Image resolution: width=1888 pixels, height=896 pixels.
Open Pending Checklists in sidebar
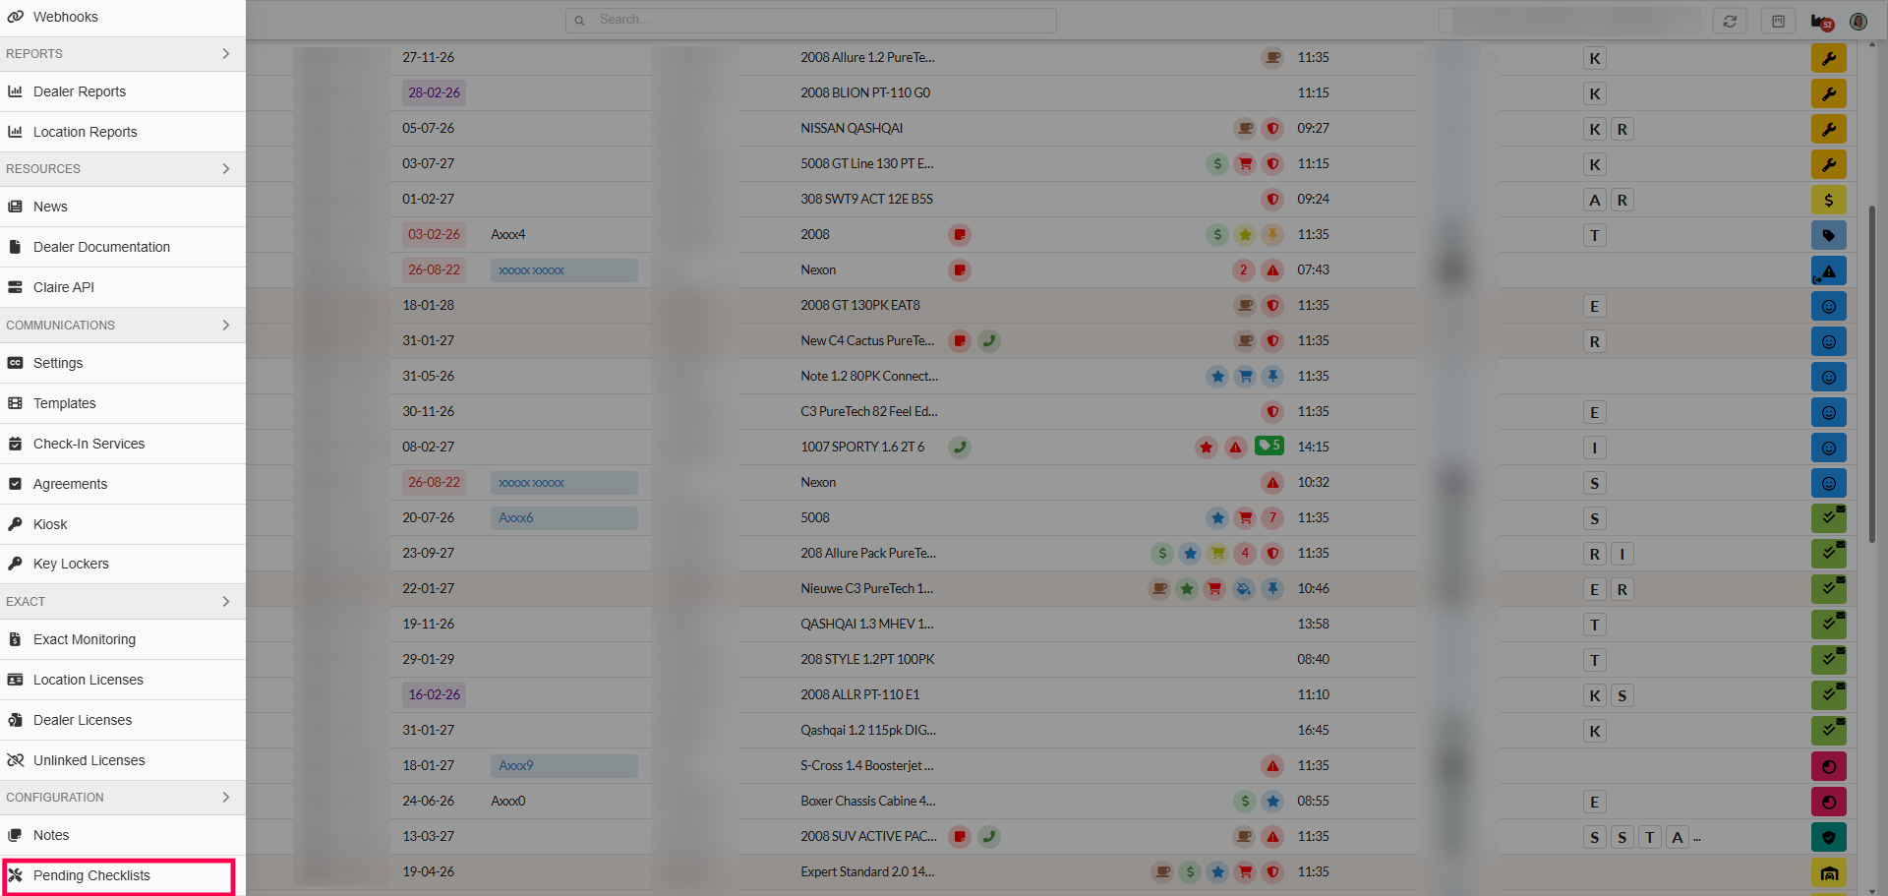point(91,875)
